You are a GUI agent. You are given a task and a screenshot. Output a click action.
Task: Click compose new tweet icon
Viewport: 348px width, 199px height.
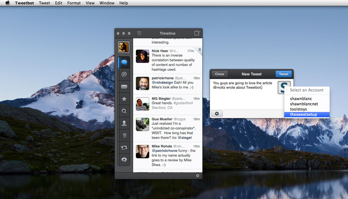pyautogui.click(x=197, y=33)
